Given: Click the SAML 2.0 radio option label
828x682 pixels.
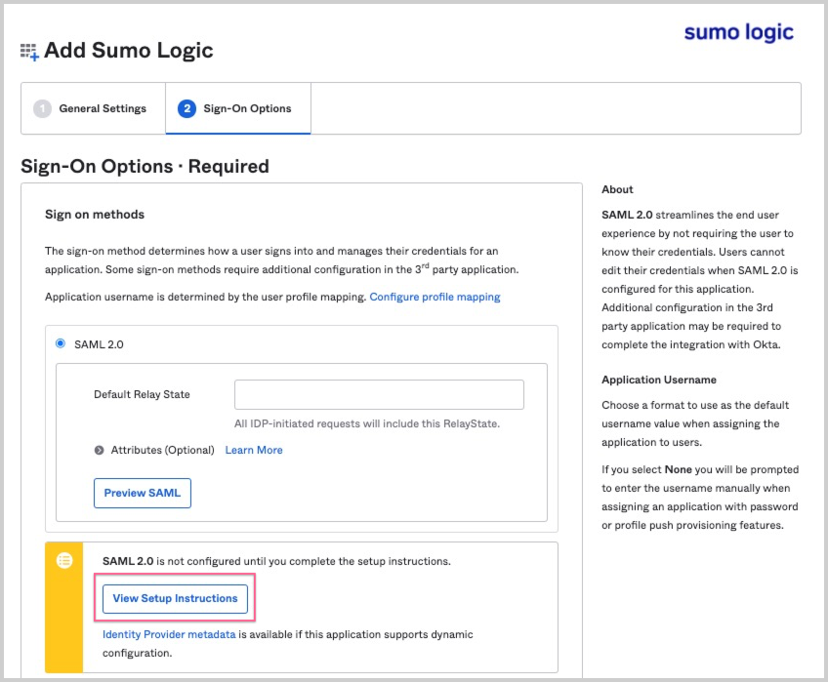Looking at the screenshot, I should 99,344.
